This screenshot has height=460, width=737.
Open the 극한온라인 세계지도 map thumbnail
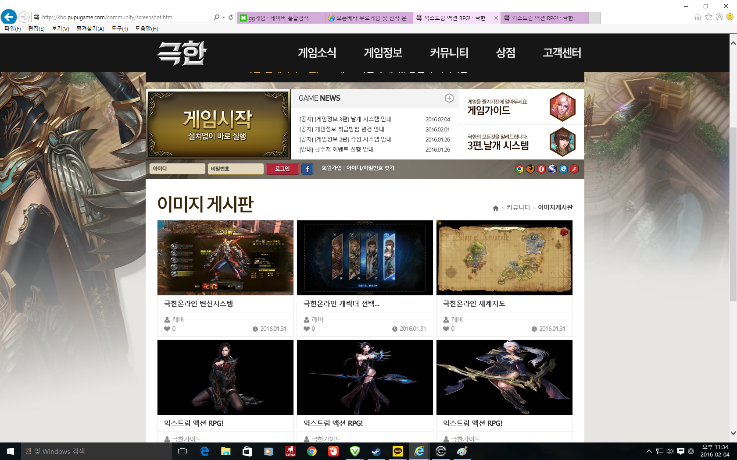(x=504, y=258)
